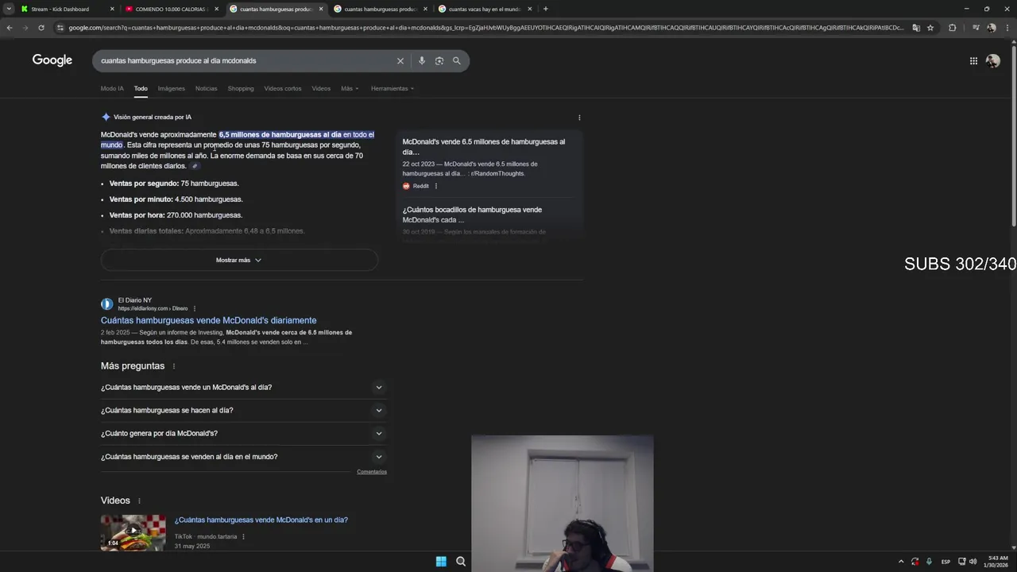
Task: Open AI overview three-dot options
Action: [579, 118]
